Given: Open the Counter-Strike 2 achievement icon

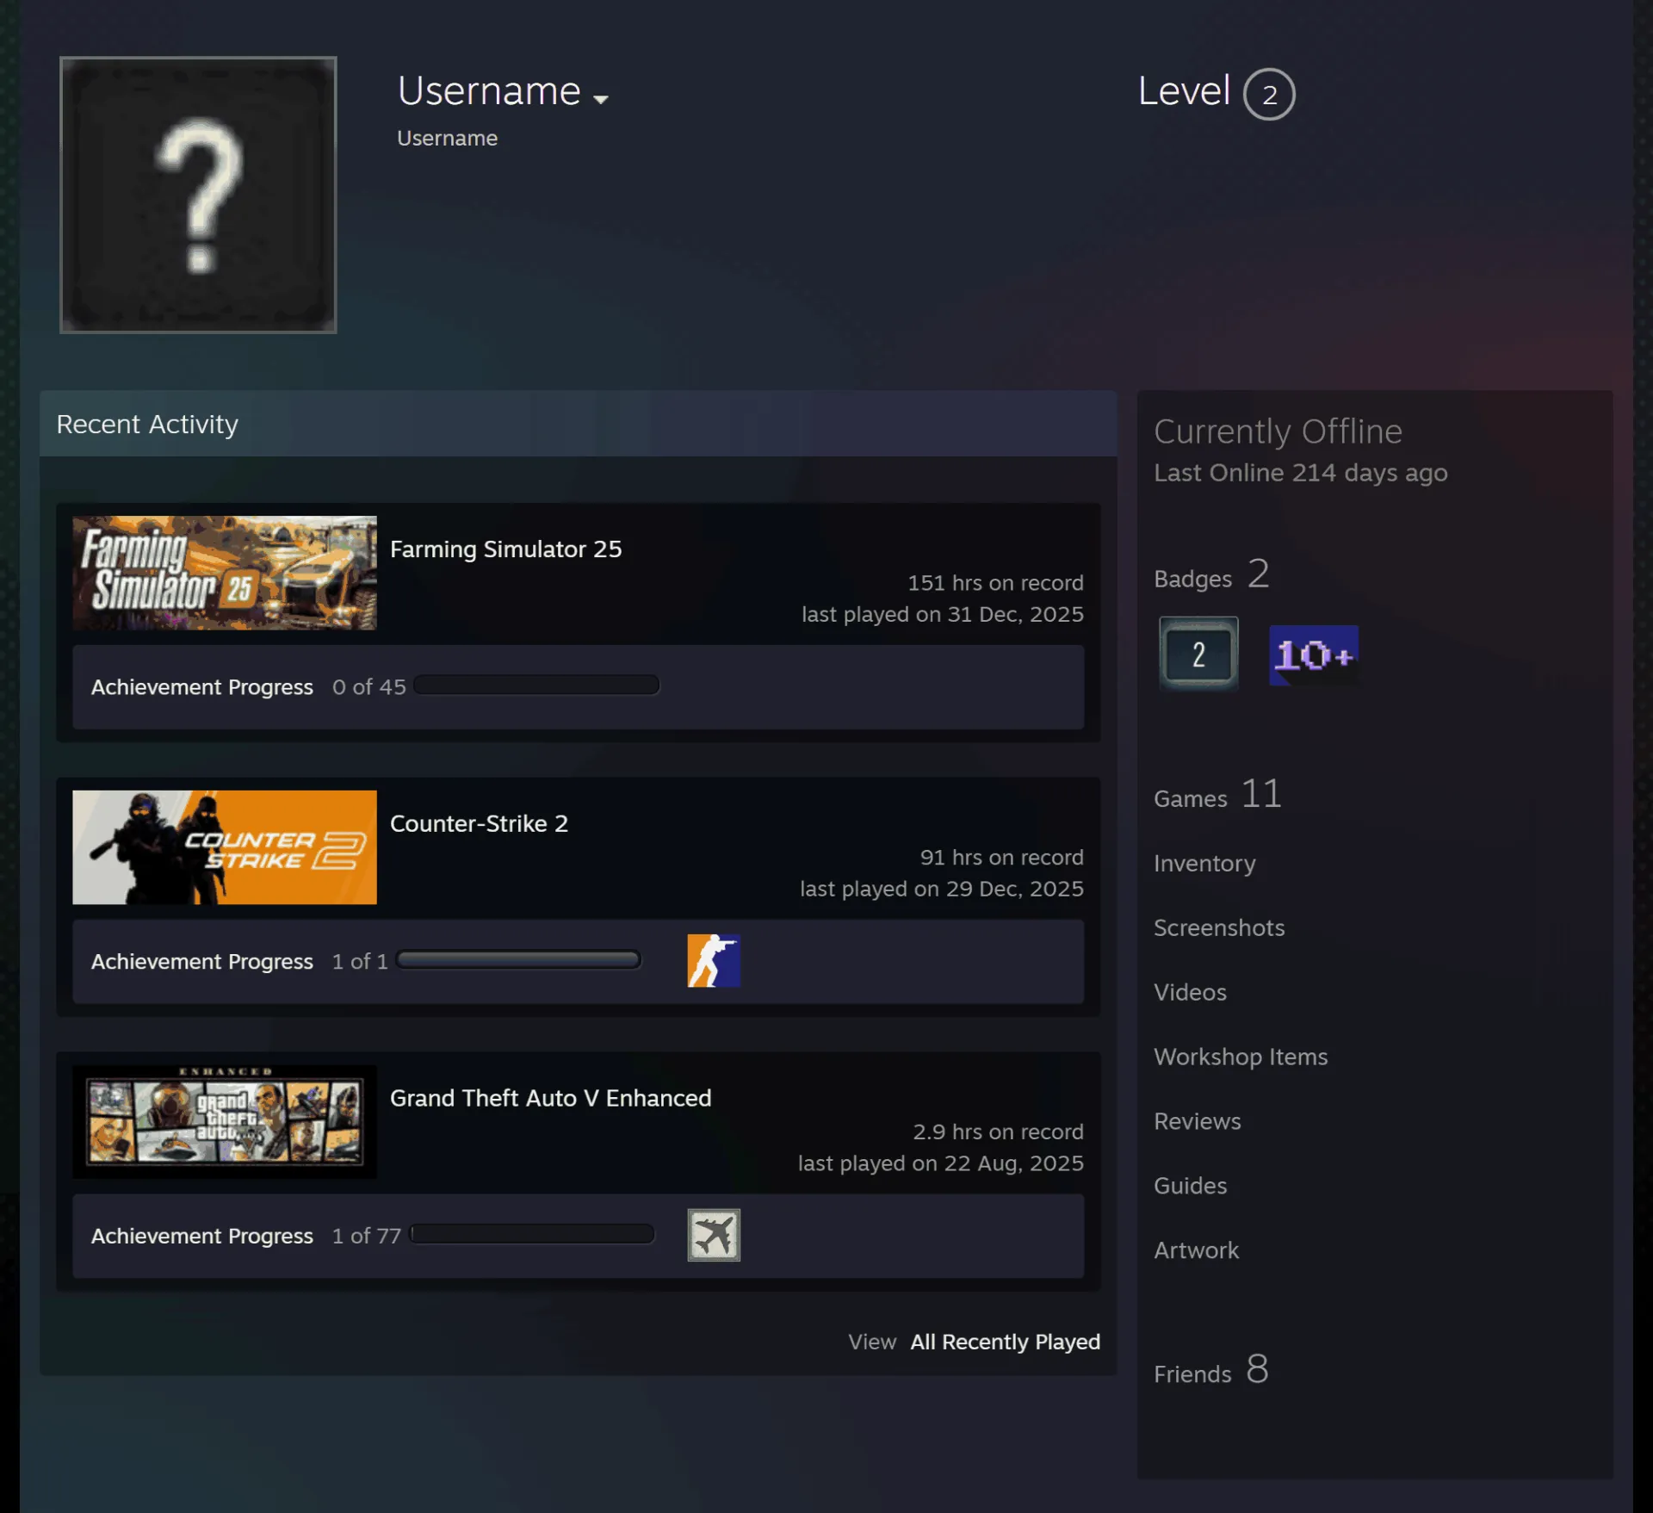Looking at the screenshot, I should tap(714, 960).
